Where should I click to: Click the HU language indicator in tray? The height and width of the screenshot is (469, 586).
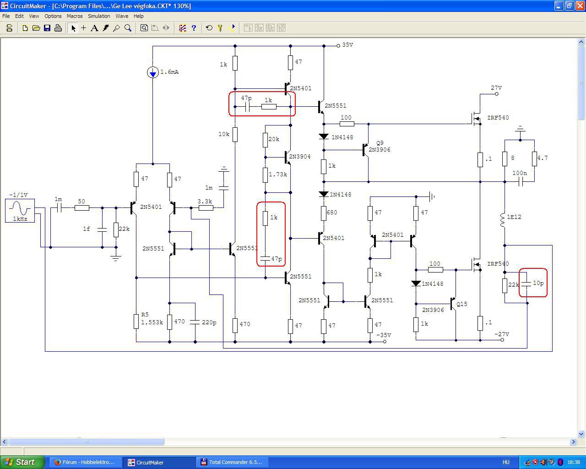(506, 462)
